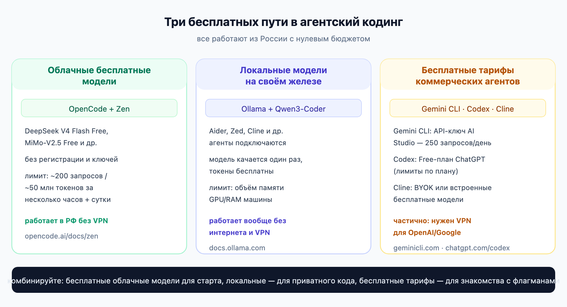
Task: Select the 'OpenCode + Zen' pill
Action: pyautogui.click(x=99, y=109)
